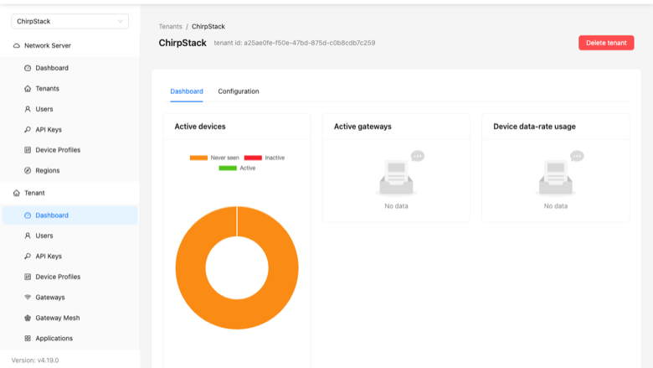Collapse the Tenant menu section

(70, 193)
